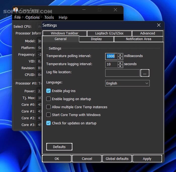Enable logging on startup checkbox
The height and width of the screenshot is (172, 176).
point(49,99)
